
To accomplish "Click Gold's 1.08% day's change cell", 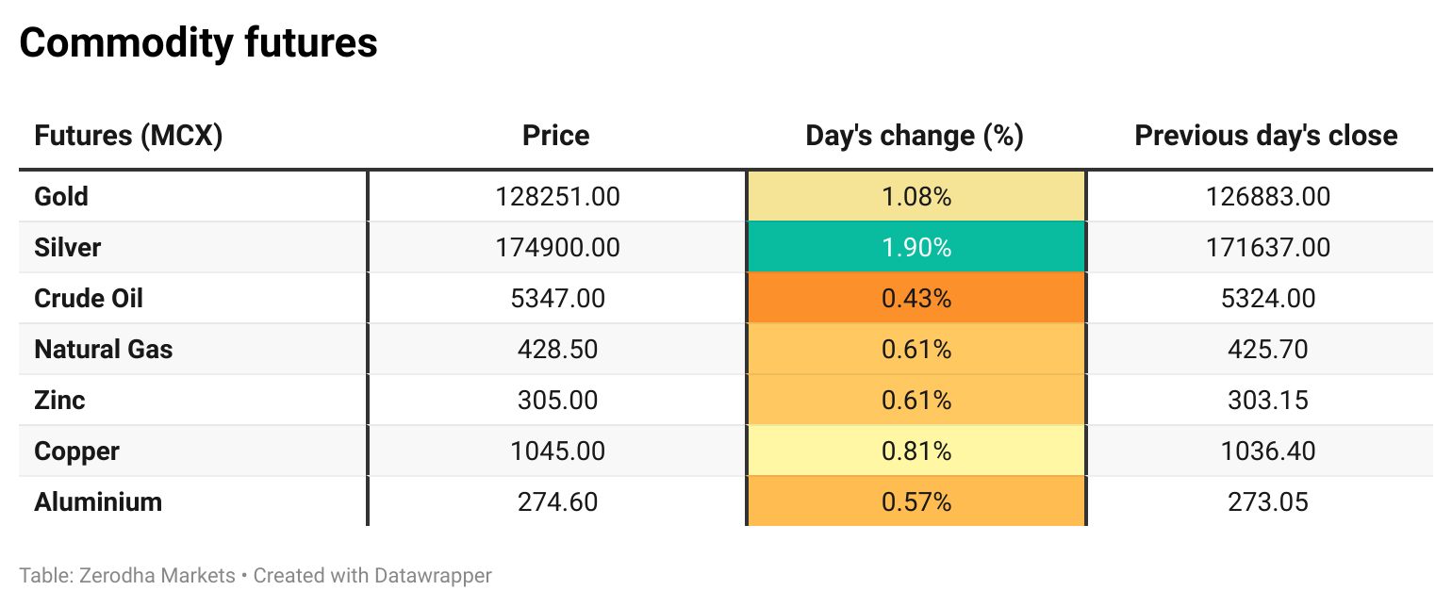I will pyautogui.click(x=916, y=197).
